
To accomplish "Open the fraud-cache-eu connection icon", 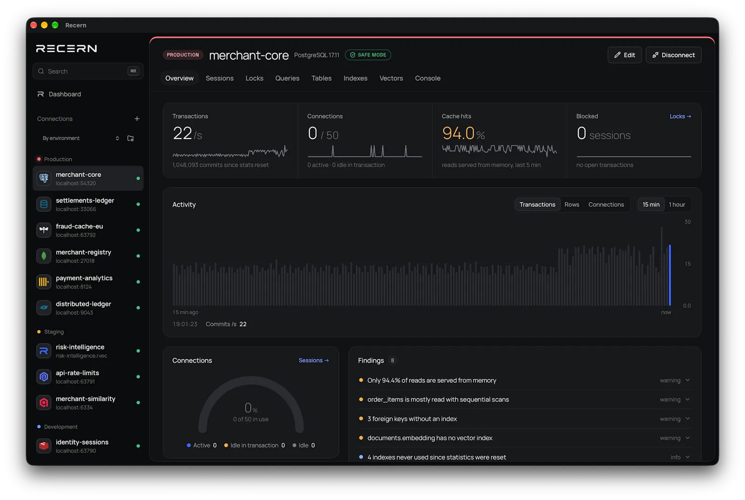I will (44, 230).
